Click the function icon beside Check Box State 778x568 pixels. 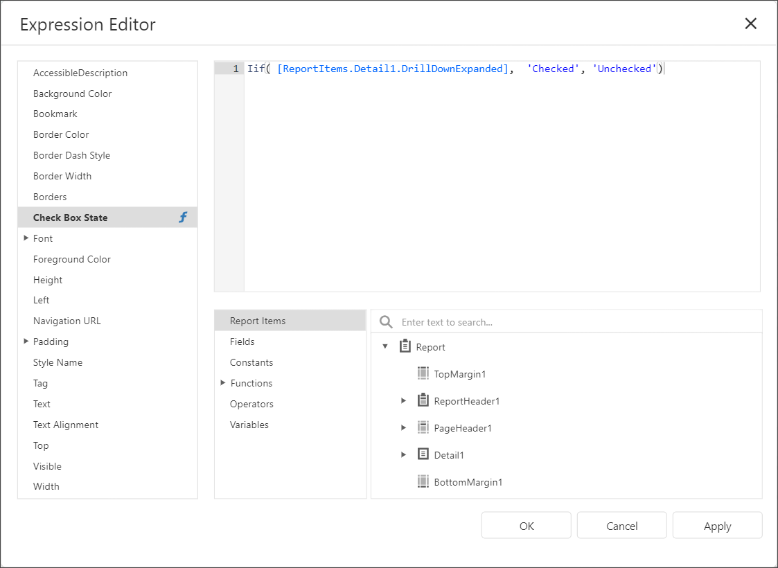click(x=182, y=217)
